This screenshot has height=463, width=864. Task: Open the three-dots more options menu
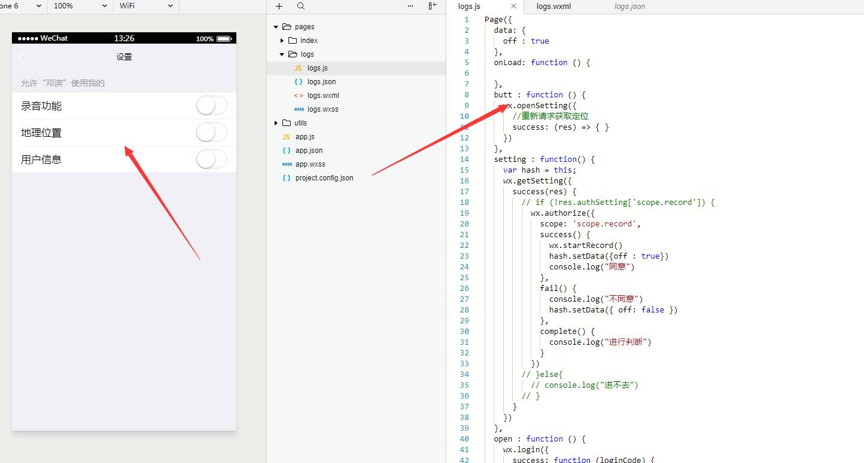(x=410, y=6)
